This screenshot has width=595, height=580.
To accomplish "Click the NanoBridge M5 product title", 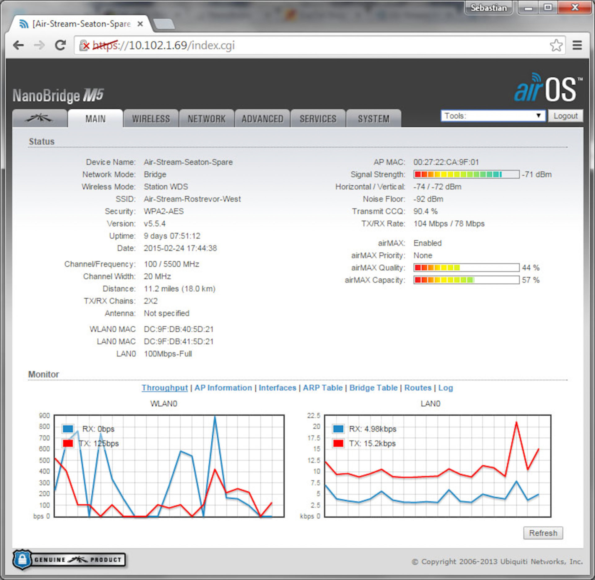I will (58, 95).
